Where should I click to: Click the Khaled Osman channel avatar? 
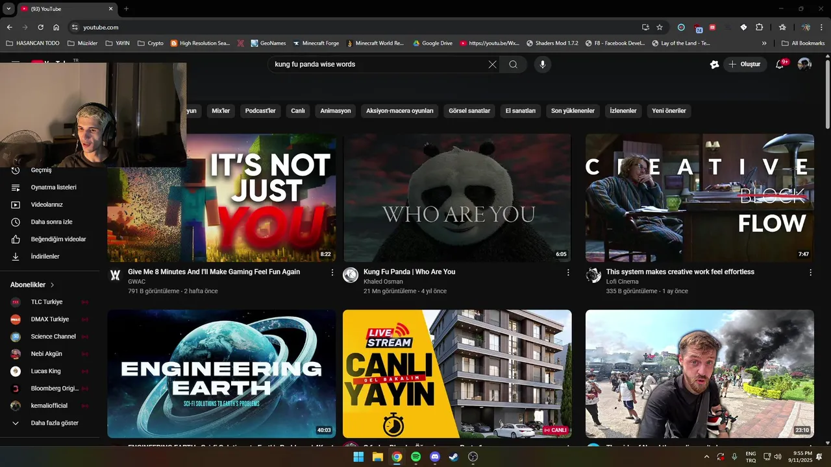pos(351,275)
